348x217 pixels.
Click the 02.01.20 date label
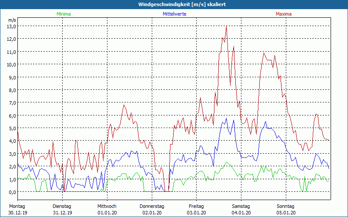pyautogui.click(x=151, y=213)
